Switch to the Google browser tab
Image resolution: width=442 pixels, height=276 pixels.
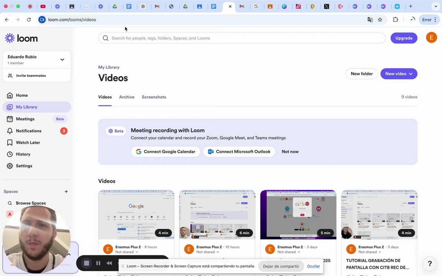pyautogui.click(x=256, y=6)
